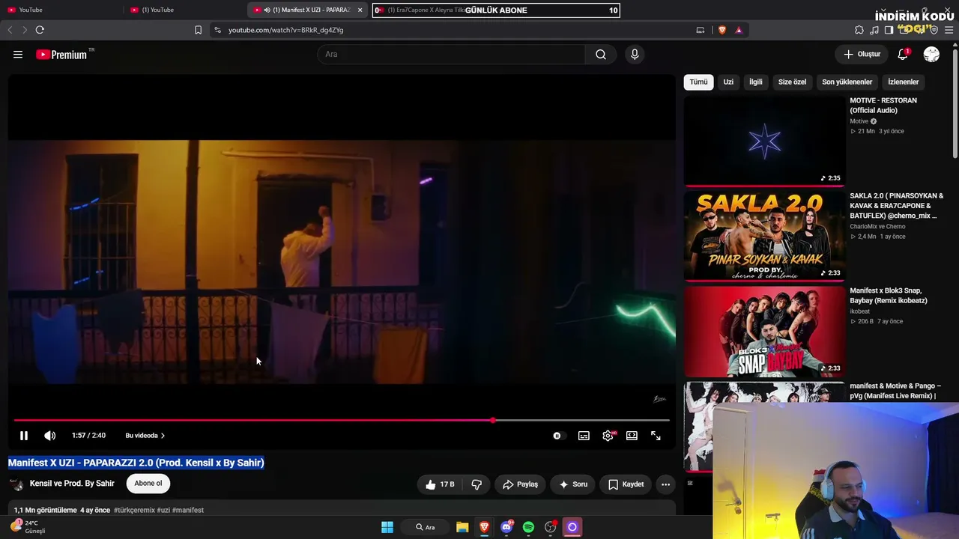This screenshot has height=539, width=959.
Task: Like the video with 17 B likes
Action: (x=440, y=484)
